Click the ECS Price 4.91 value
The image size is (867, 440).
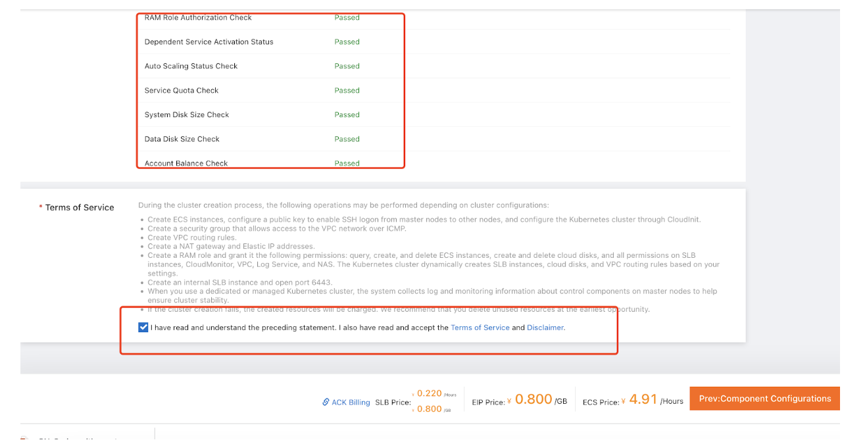(643, 399)
